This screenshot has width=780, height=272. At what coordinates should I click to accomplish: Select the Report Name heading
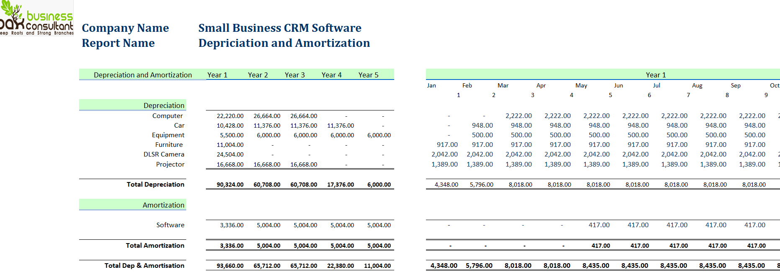pos(118,43)
